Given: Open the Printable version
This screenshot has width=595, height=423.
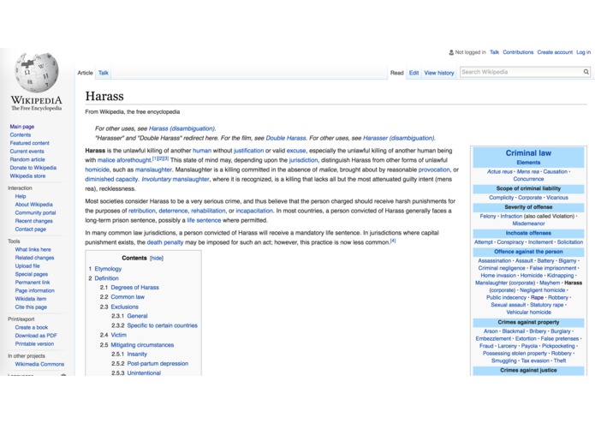Looking at the screenshot, I should (x=34, y=344).
